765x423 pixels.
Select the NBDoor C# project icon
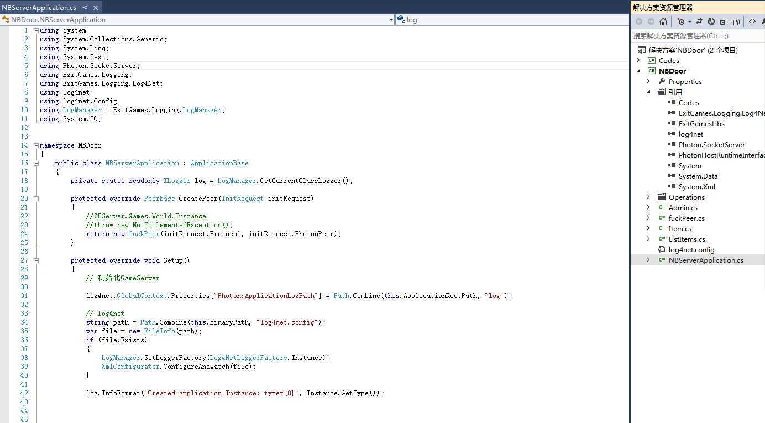click(x=652, y=71)
